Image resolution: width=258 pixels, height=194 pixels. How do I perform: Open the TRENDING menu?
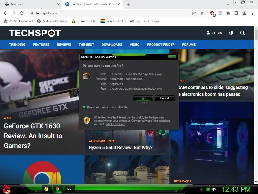coord(17,44)
